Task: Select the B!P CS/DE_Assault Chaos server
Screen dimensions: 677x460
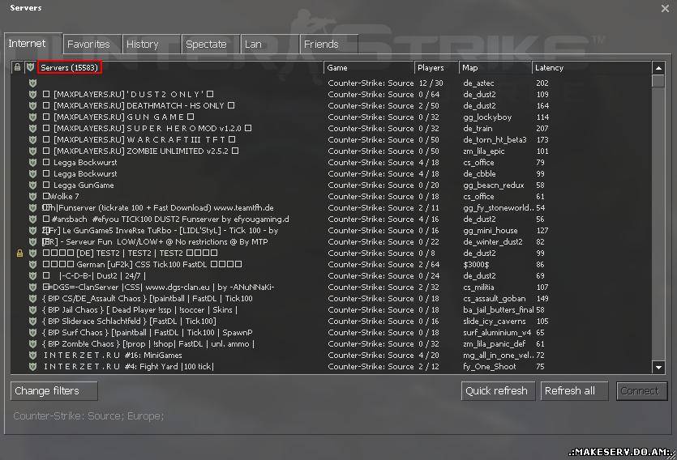Action: [x=332, y=298]
